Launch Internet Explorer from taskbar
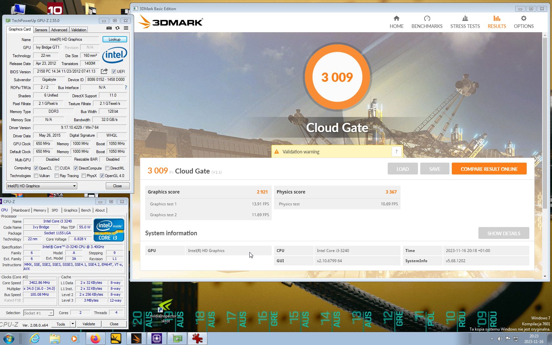The image size is (552, 345). [x=34, y=338]
